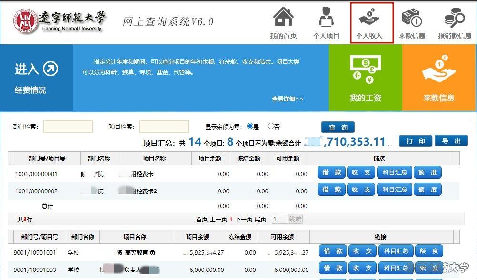Click the 查看详细>> link
Image resolution: width=477 pixels, height=280 pixels.
[x=287, y=99]
